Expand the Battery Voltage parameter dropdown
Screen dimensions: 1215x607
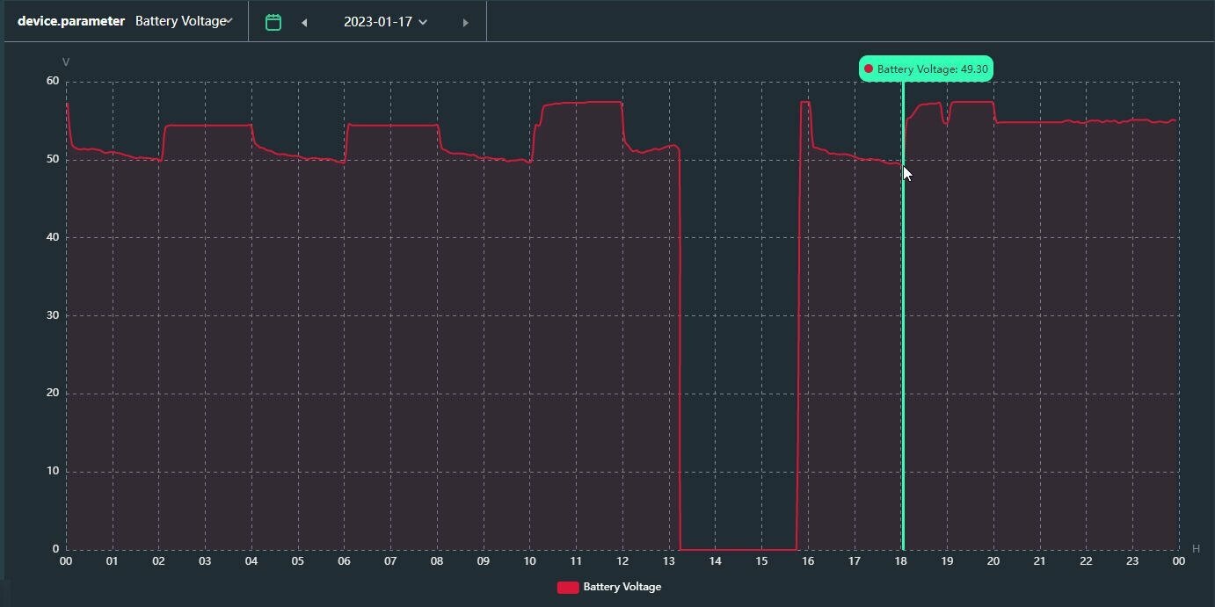click(x=185, y=21)
